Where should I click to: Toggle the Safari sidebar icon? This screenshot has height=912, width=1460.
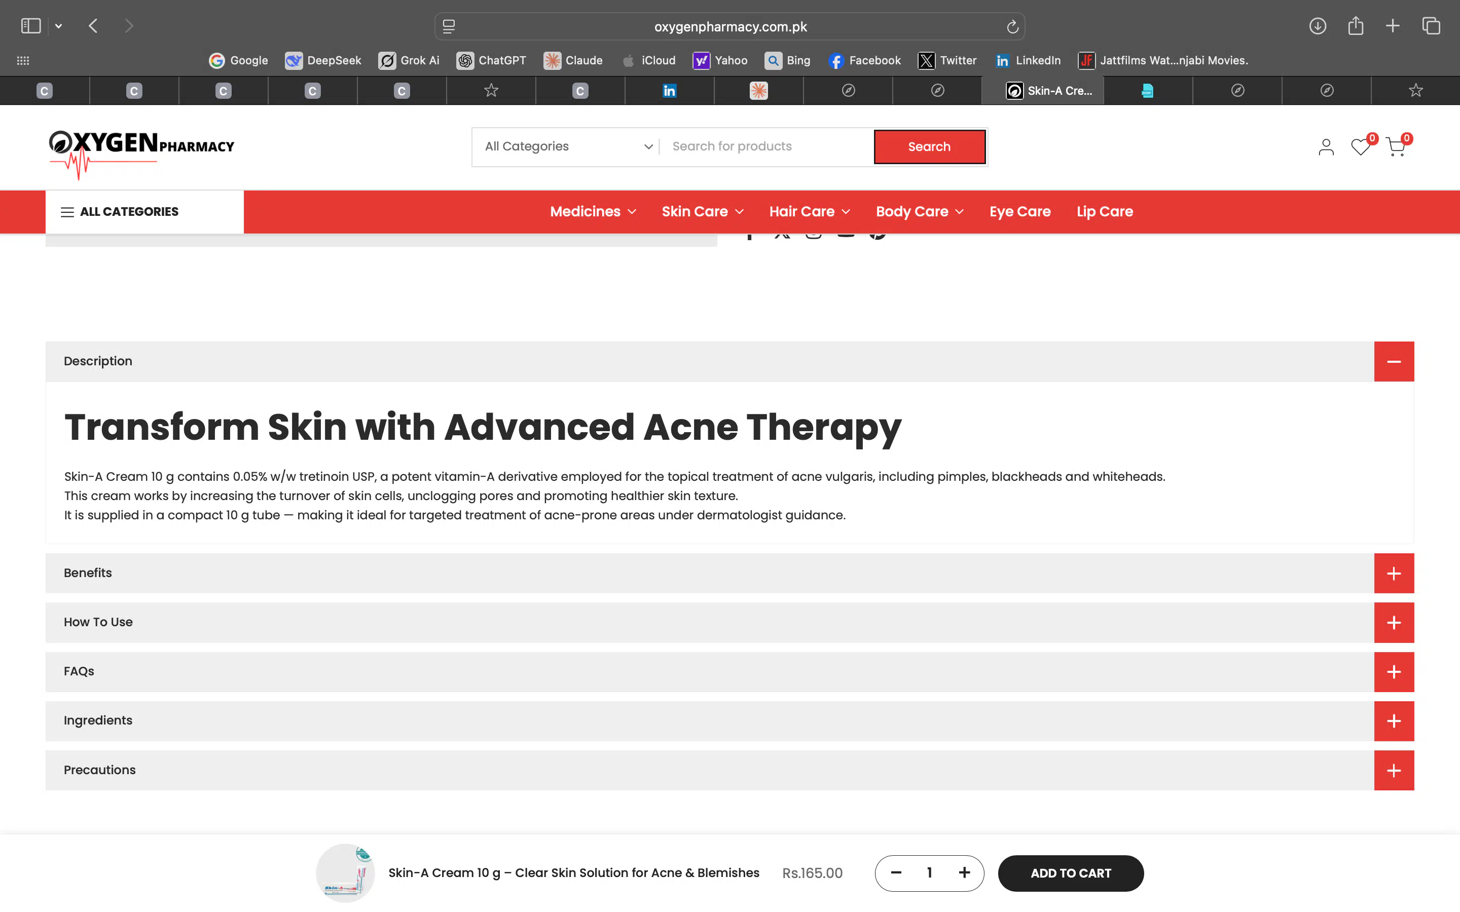pyautogui.click(x=31, y=26)
